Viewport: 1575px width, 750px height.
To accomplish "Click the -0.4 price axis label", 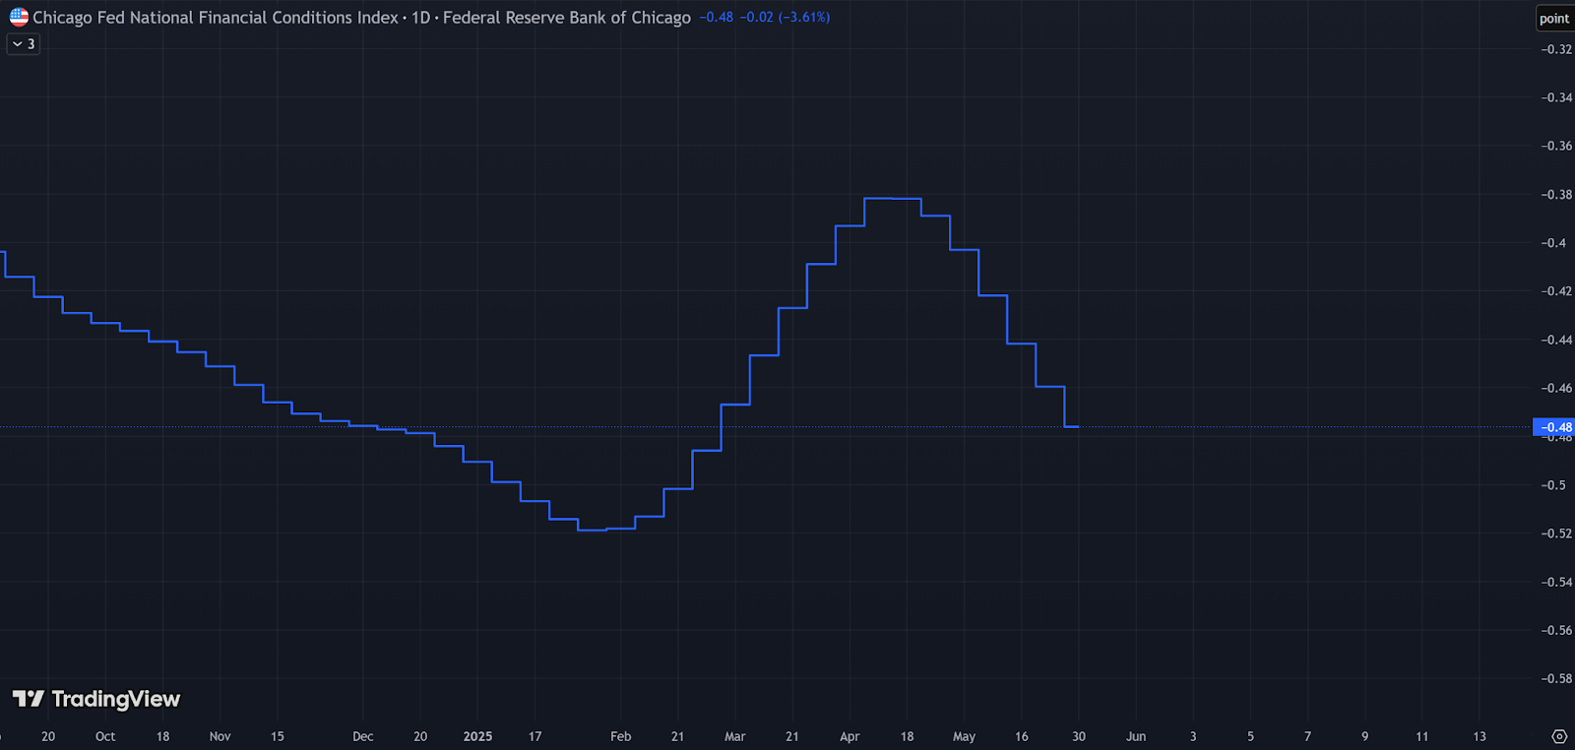I will pos(1553,243).
